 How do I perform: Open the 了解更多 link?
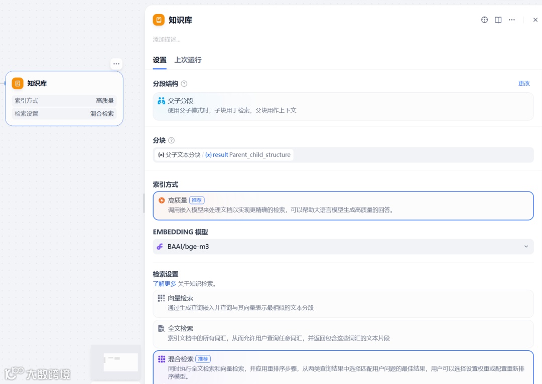pos(165,284)
